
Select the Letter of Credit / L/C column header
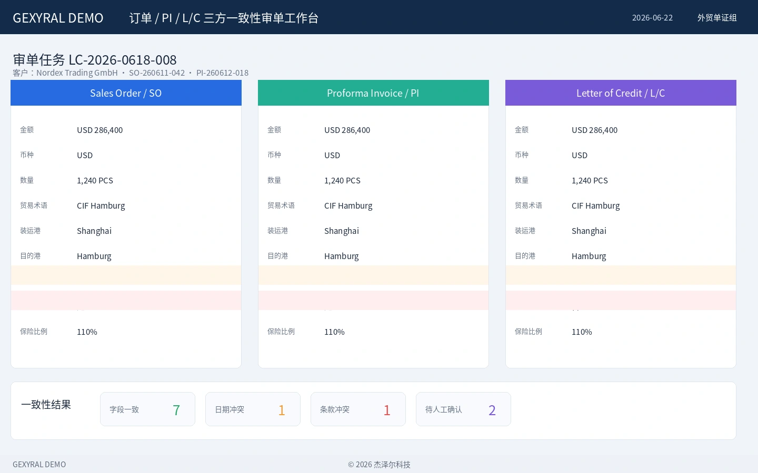621,93
